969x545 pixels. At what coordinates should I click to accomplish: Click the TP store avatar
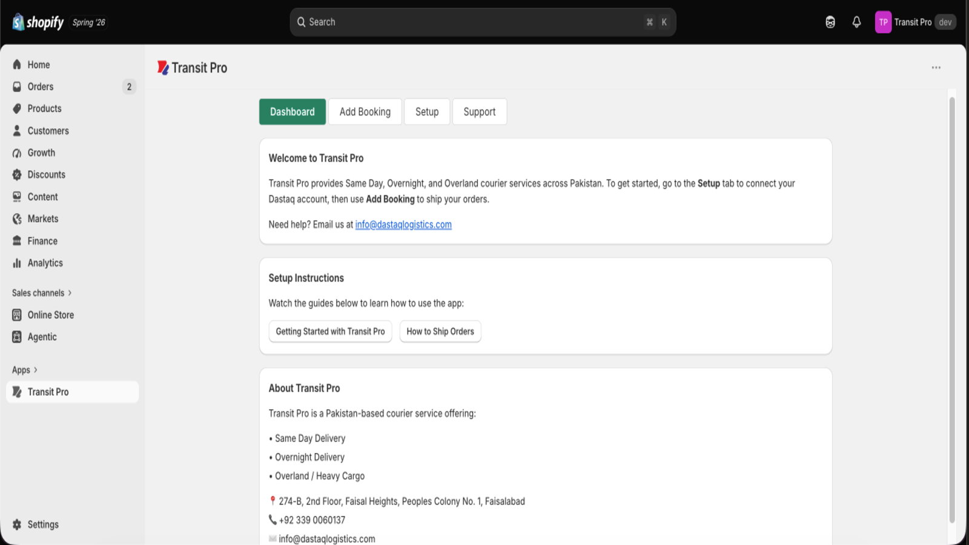(883, 22)
